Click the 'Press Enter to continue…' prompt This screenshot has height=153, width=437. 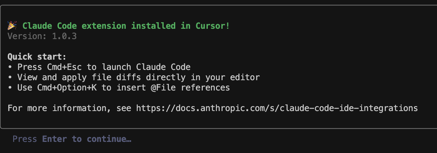point(72,139)
